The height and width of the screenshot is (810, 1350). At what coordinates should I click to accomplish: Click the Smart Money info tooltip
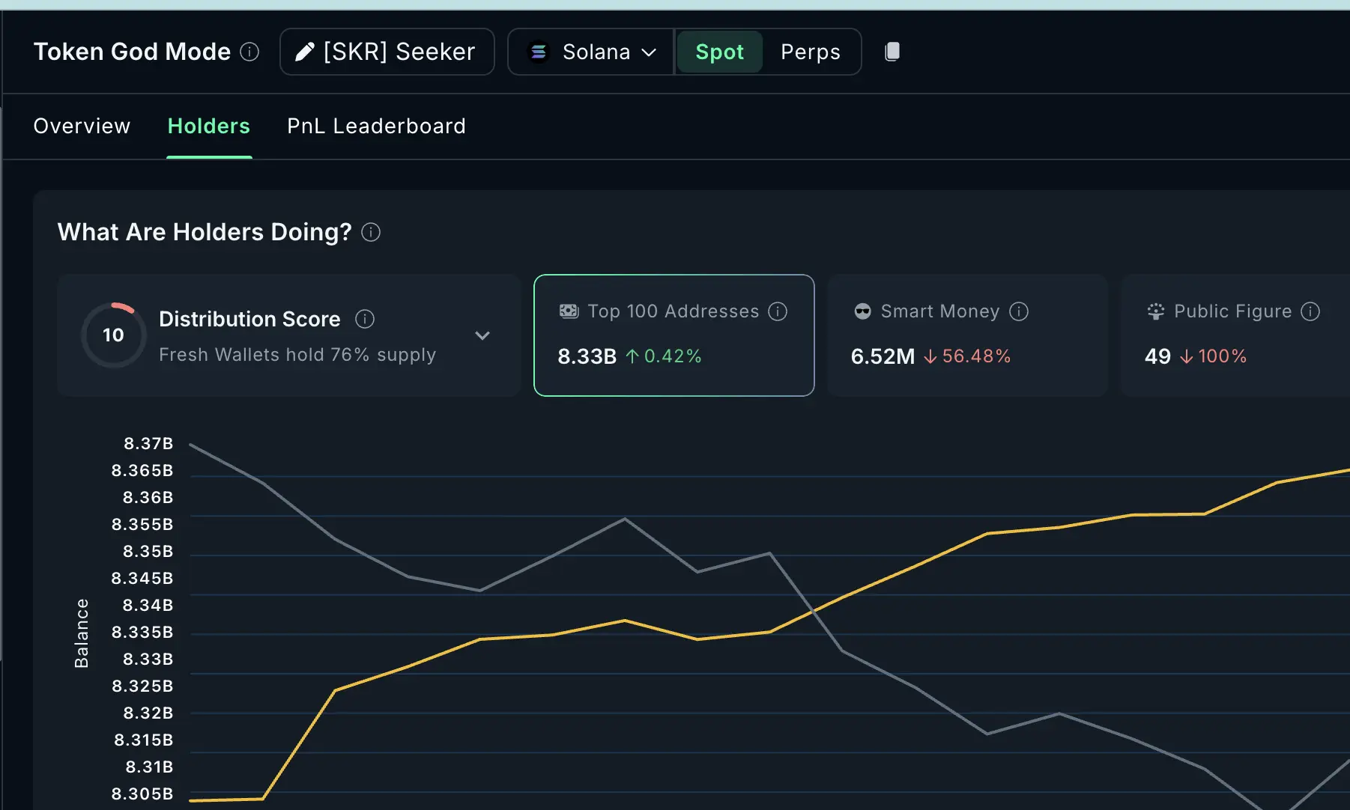[1020, 311]
